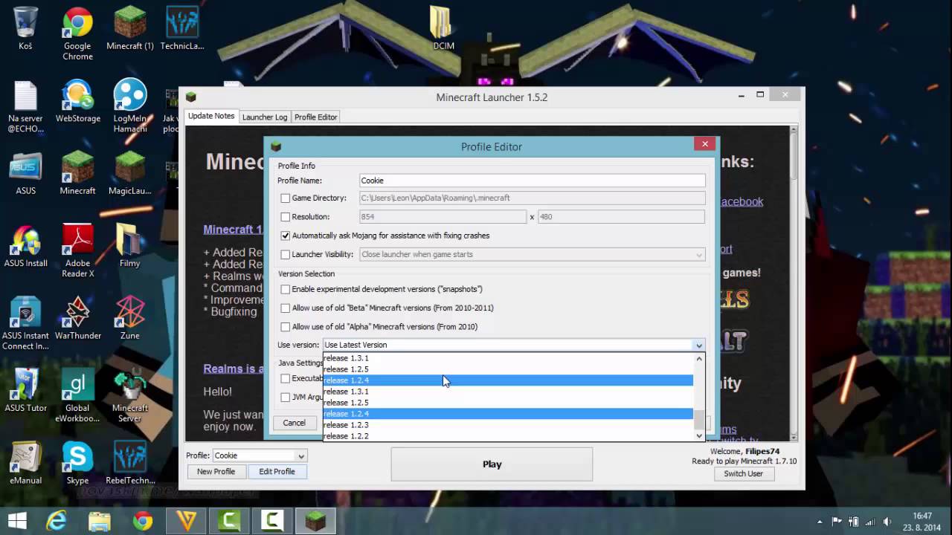Select the WarThunder desktop icon
The image size is (952, 535).
tap(77, 318)
